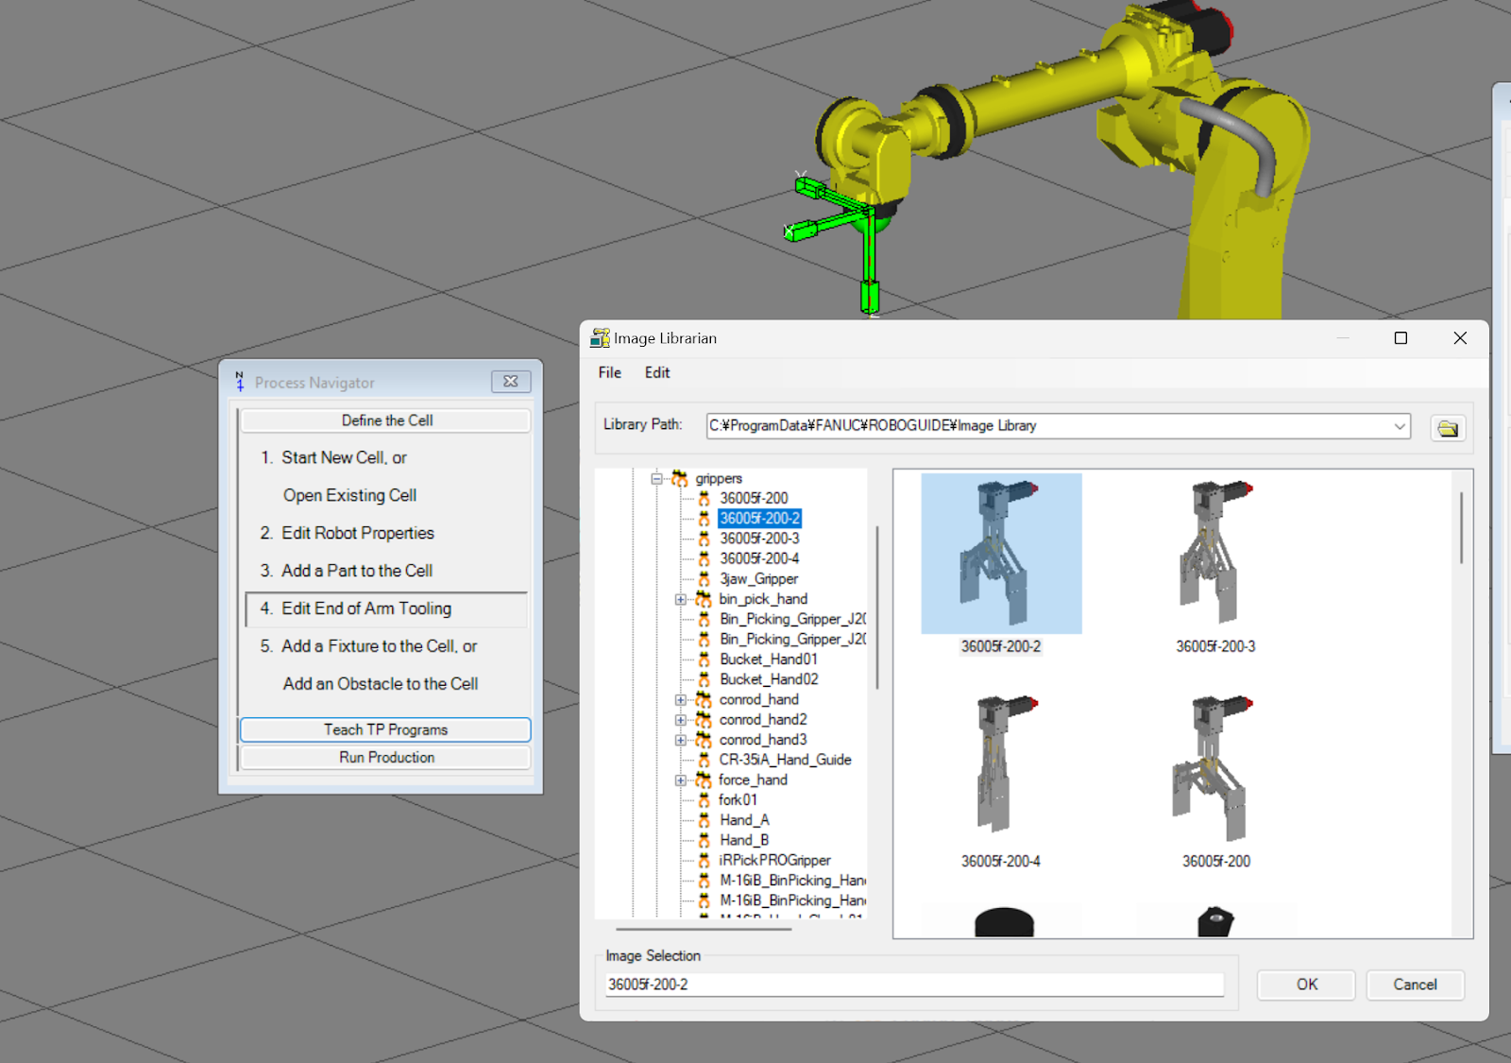Click the icon beside Hand_B
Screen dimensions: 1511x1063
click(x=704, y=840)
